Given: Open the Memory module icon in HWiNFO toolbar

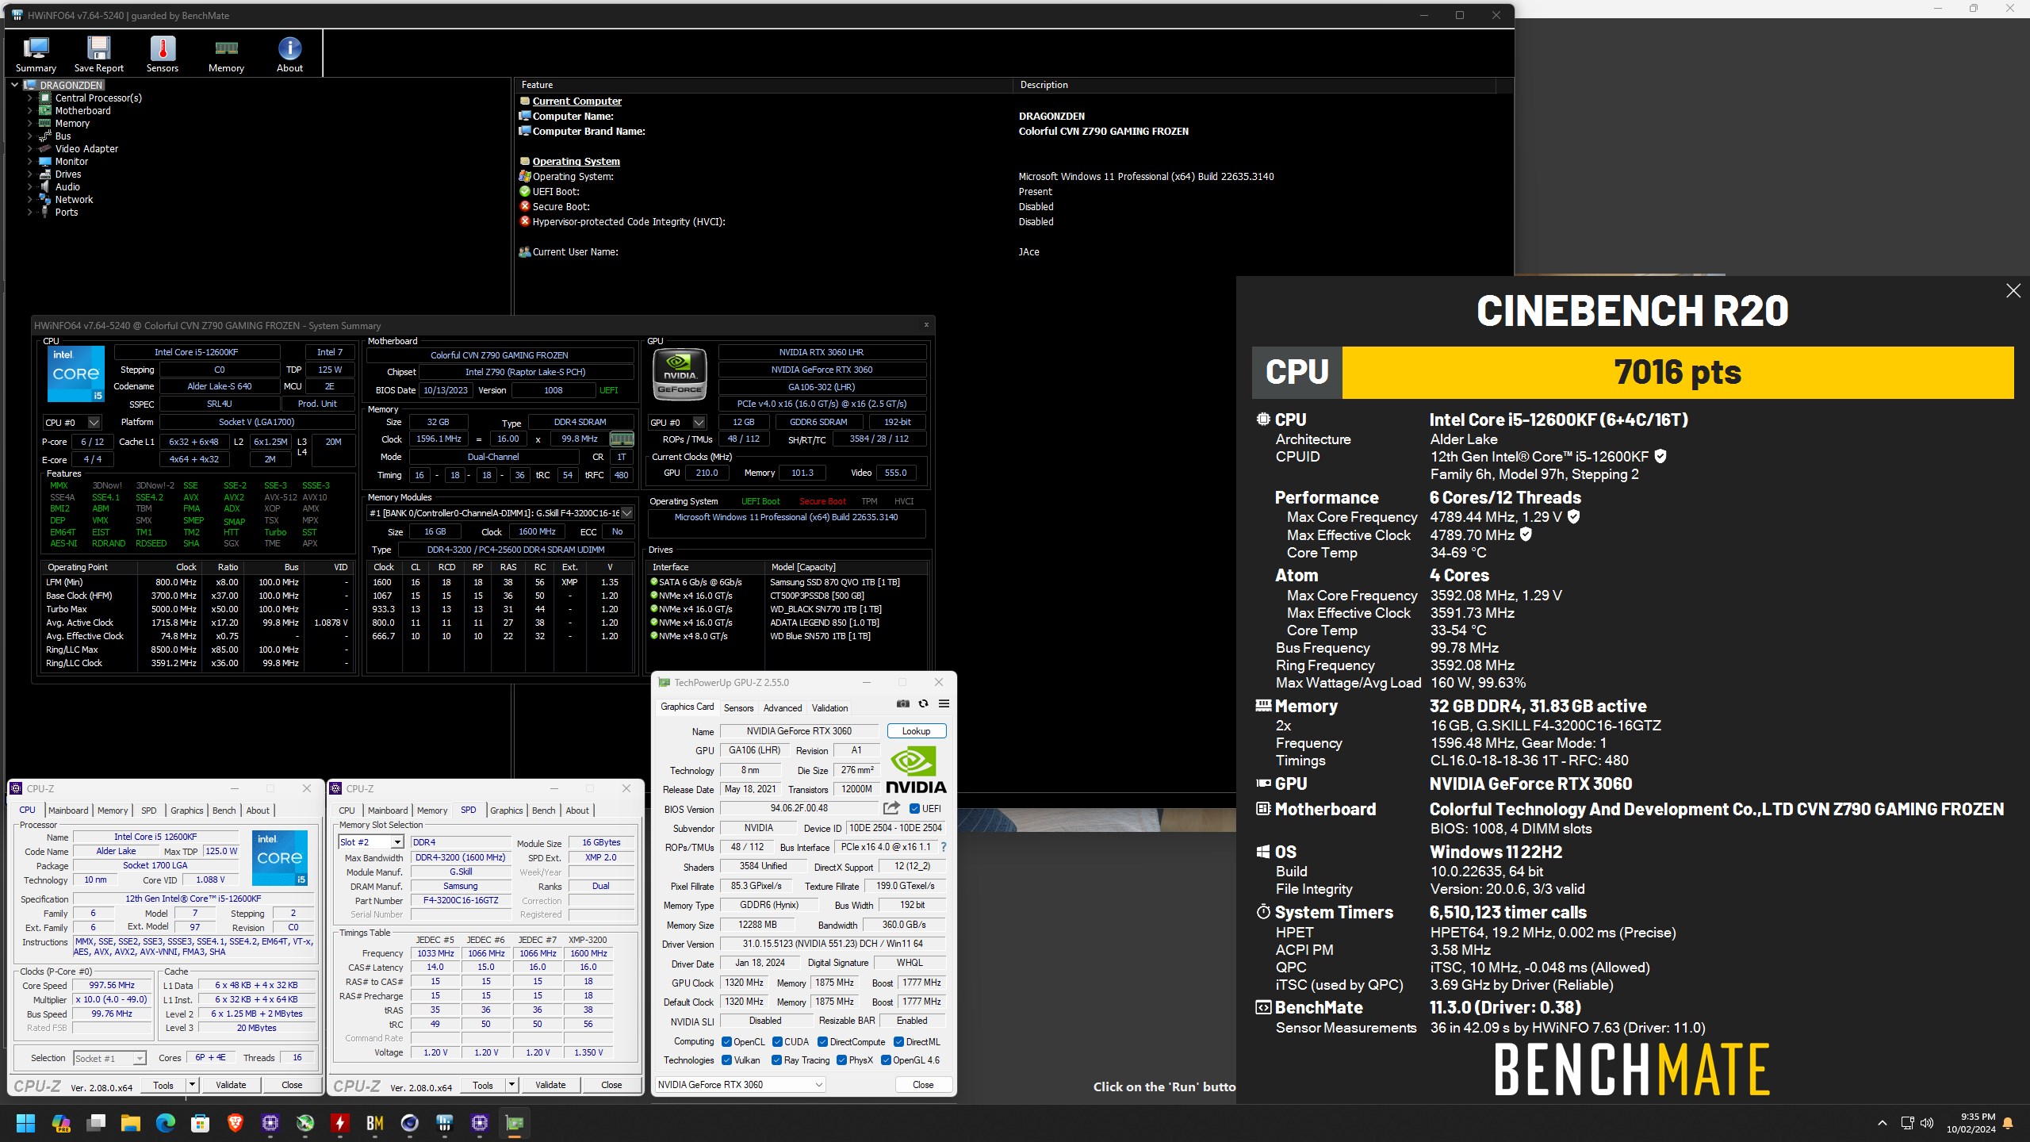Looking at the screenshot, I should 226,54.
